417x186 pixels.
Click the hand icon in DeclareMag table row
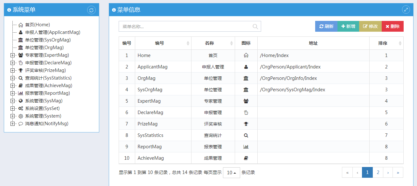(x=246, y=112)
